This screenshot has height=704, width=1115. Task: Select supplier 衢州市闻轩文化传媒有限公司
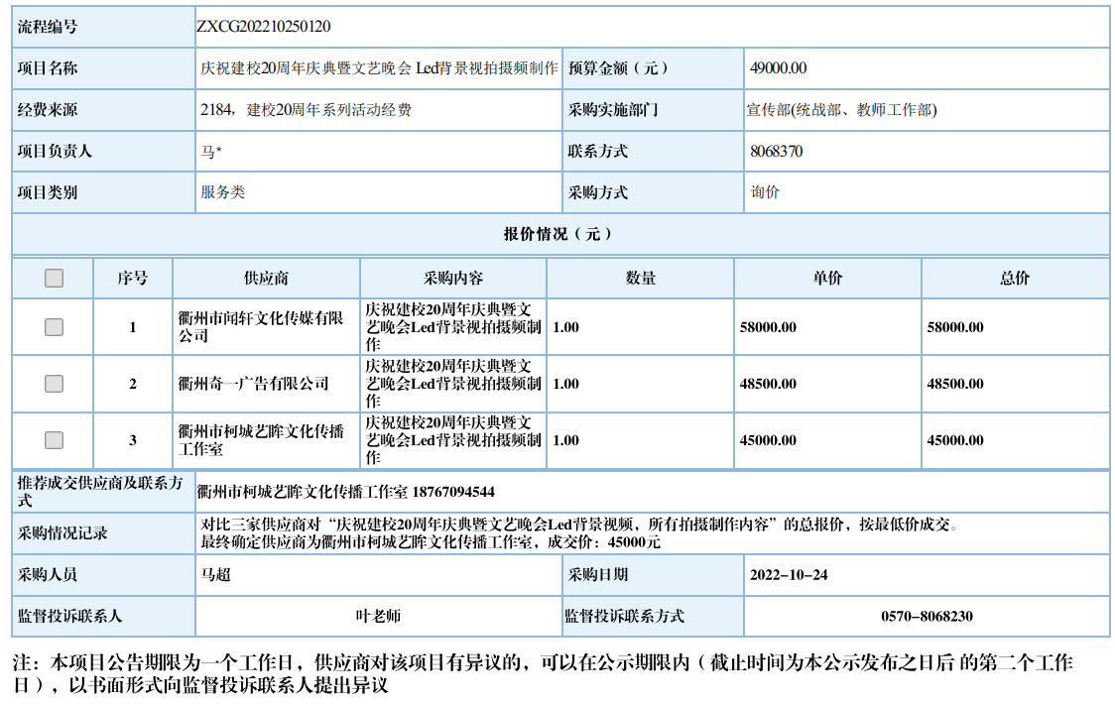260,327
